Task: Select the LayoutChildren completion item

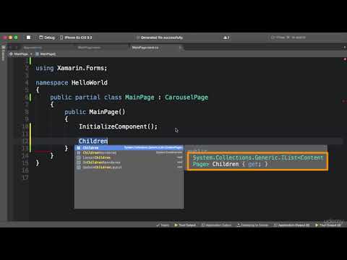Action: point(129,157)
